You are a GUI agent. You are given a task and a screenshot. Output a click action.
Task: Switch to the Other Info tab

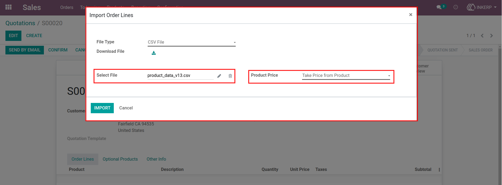156,159
